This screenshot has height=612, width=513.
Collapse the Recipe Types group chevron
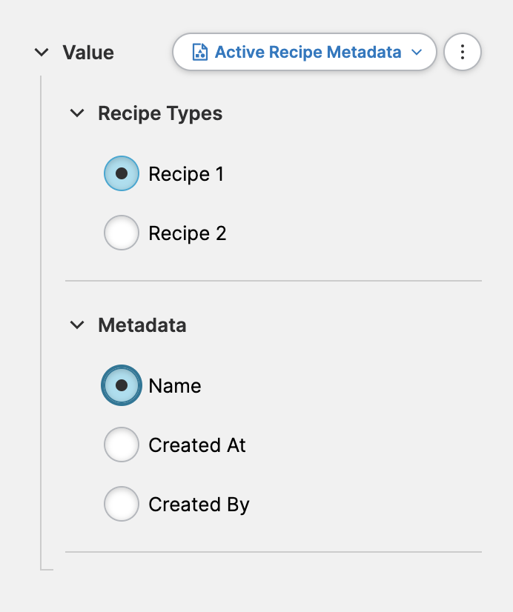77,113
